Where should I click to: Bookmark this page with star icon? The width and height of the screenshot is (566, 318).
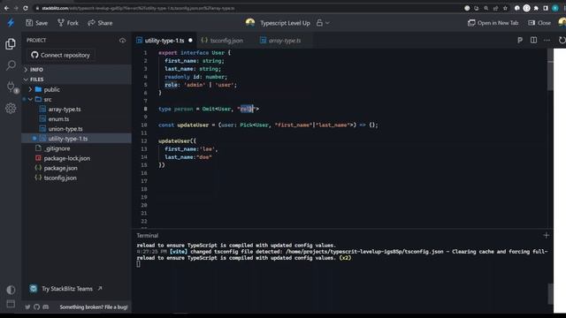pos(505,8)
